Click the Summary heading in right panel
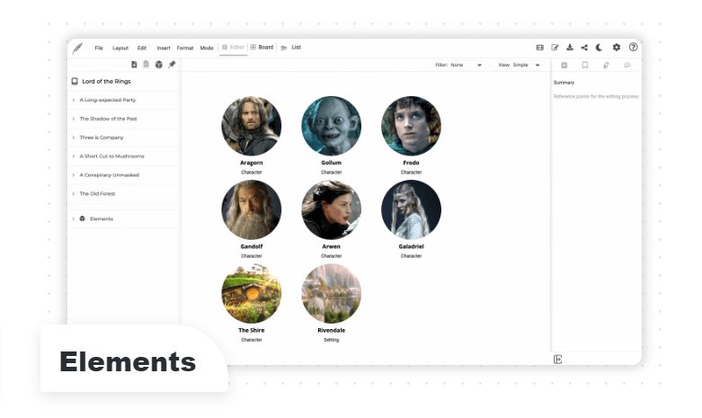 (564, 83)
